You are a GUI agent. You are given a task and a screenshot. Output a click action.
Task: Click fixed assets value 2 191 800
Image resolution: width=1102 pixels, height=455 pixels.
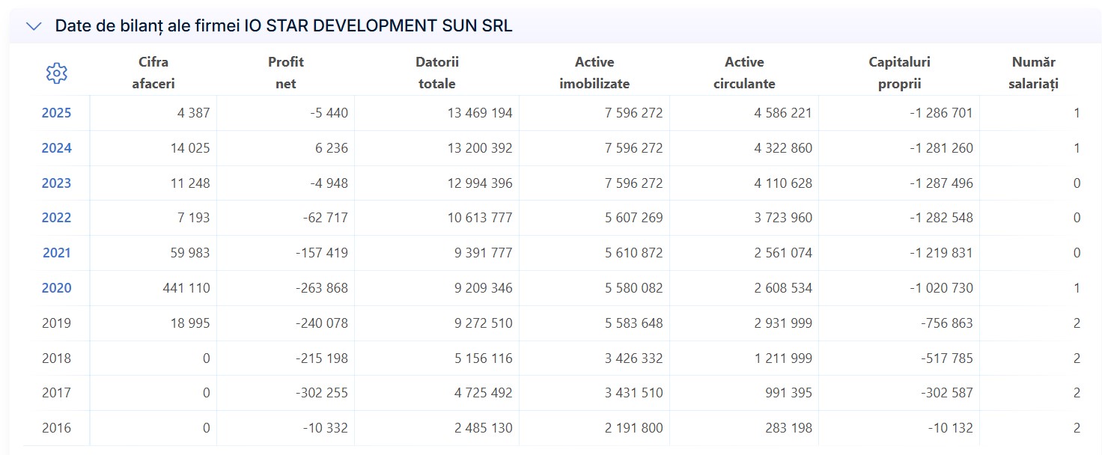coord(633,428)
